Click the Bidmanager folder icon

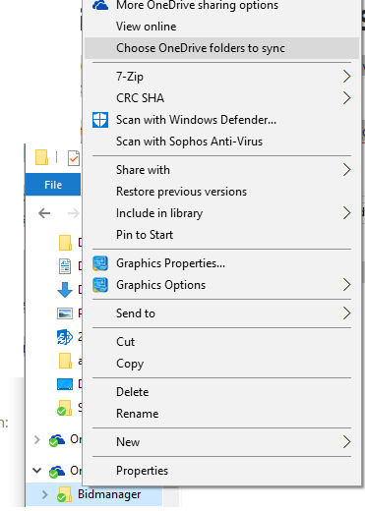click(x=65, y=494)
